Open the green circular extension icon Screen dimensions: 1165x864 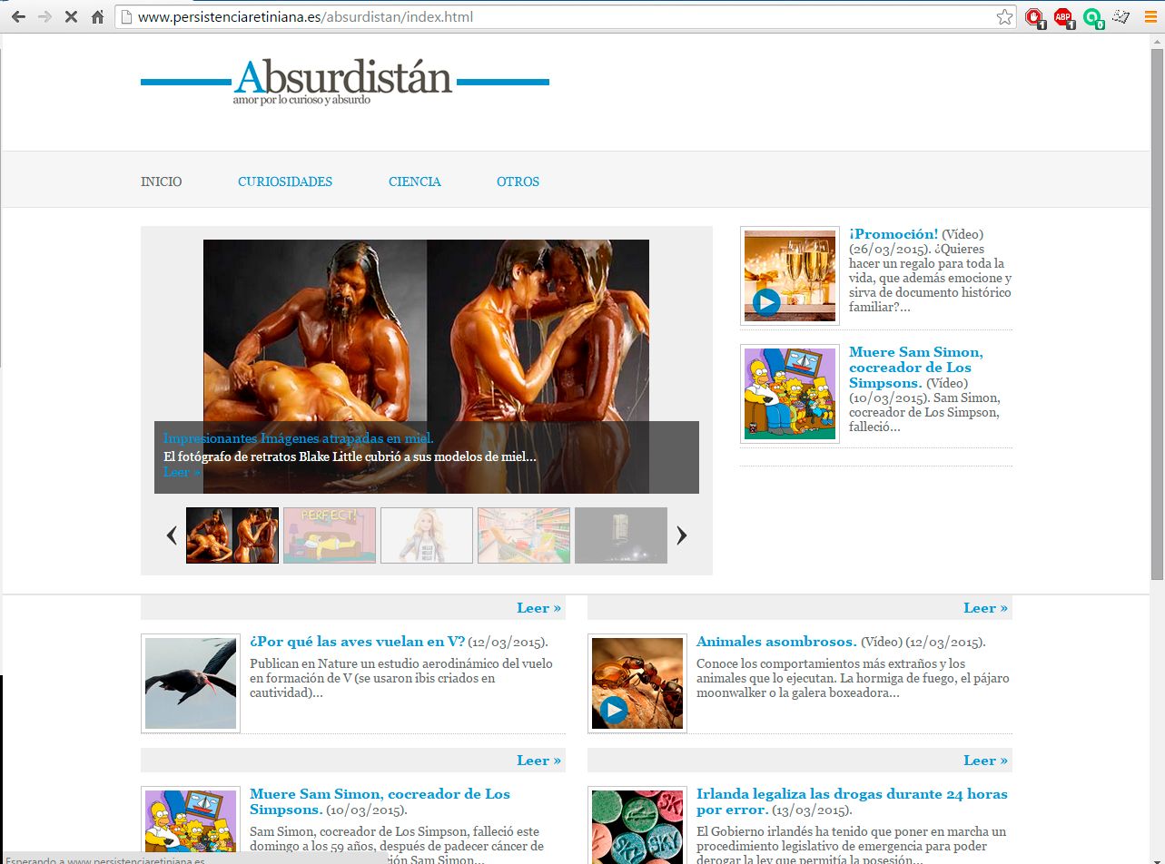[x=1092, y=16]
